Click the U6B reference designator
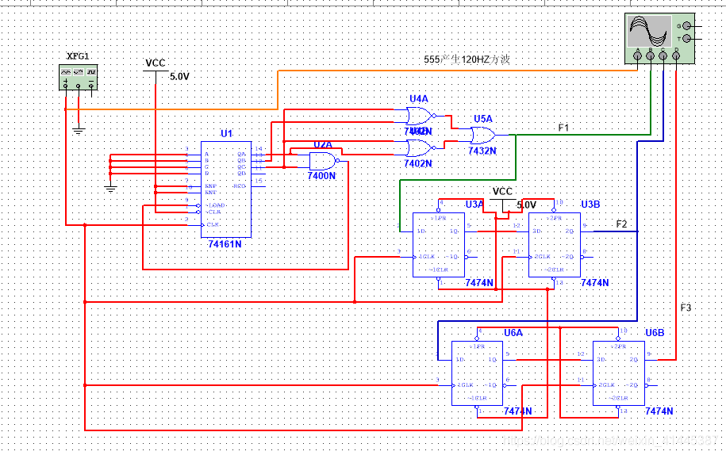 655,332
